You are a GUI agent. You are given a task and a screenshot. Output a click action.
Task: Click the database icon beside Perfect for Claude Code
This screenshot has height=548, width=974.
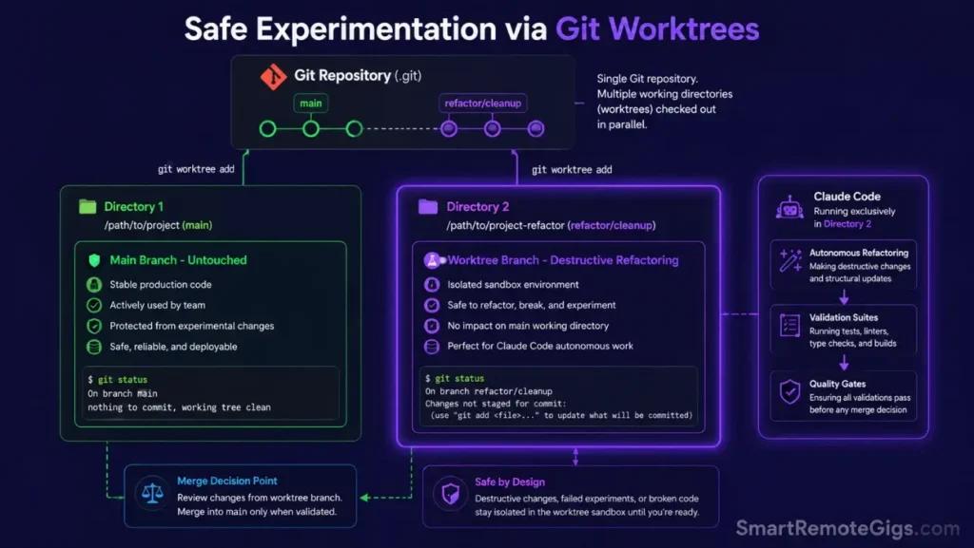[x=432, y=346]
